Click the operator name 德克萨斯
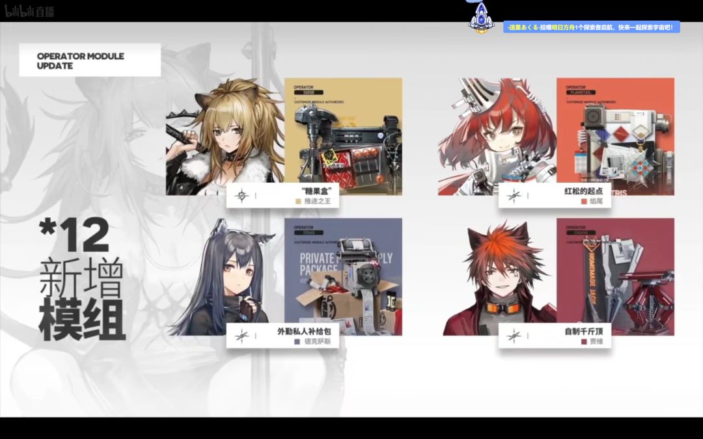This screenshot has height=439, width=703. click(318, 342)
